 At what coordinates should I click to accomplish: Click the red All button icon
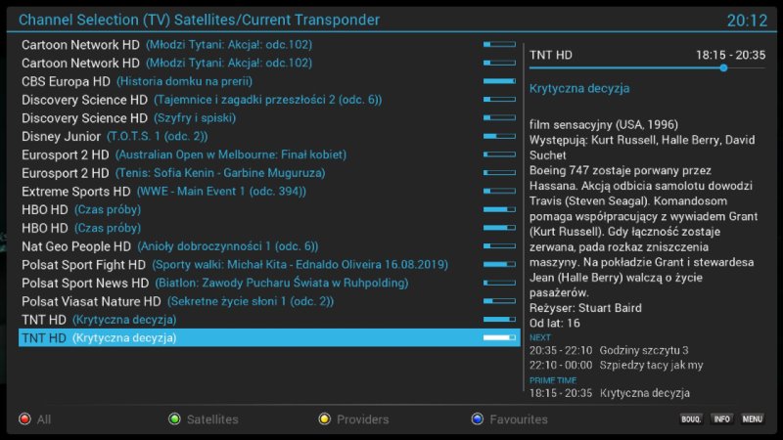25,418
